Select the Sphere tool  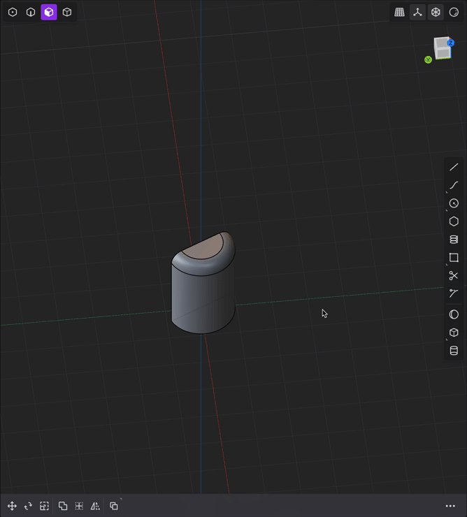[x=454, y=314]
